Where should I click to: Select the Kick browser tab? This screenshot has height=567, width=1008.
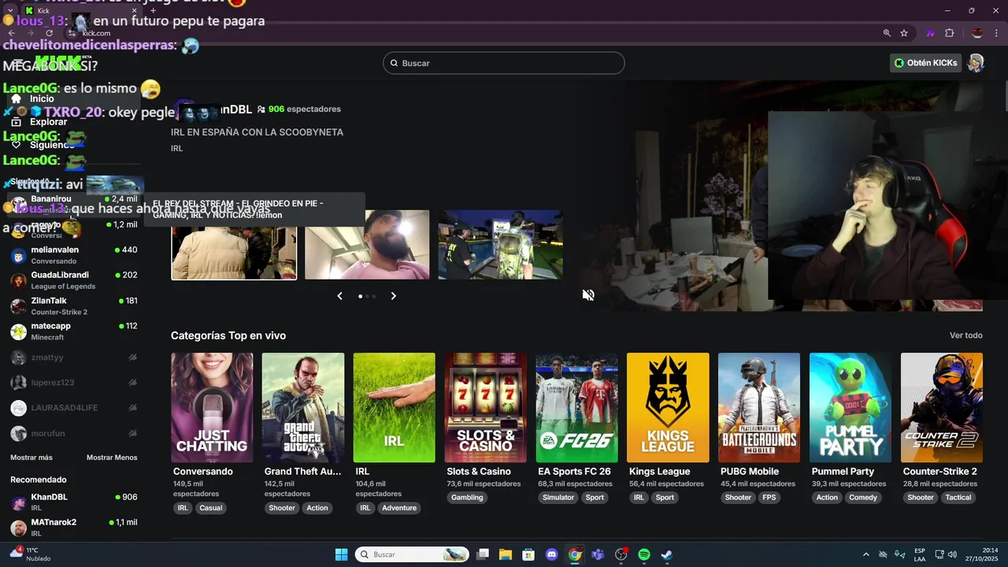(x=81, y=11)
